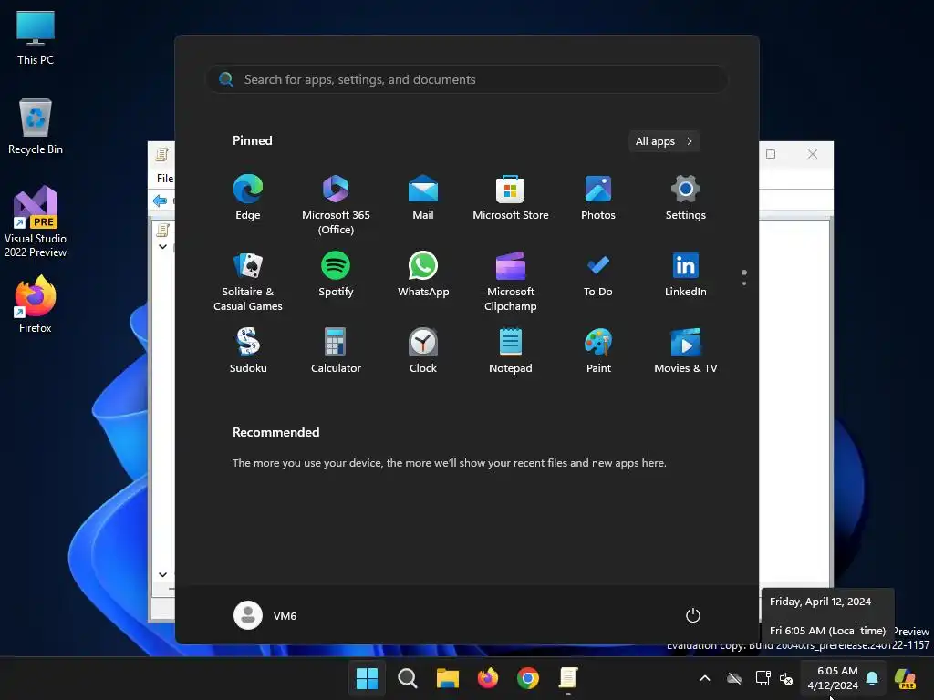
Task: Launch the Photos app
Action: [598, 198]
